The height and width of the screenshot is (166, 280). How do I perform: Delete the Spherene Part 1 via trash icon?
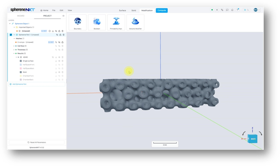pos(63,35)
